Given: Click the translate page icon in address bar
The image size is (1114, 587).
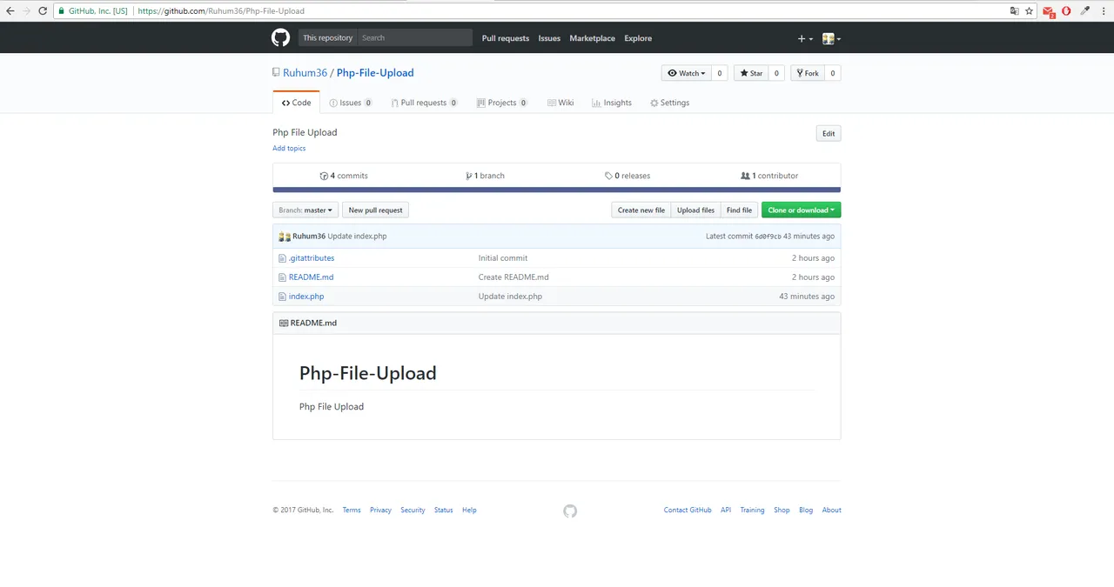Looking at the screenshot, I should (1014, 11).
